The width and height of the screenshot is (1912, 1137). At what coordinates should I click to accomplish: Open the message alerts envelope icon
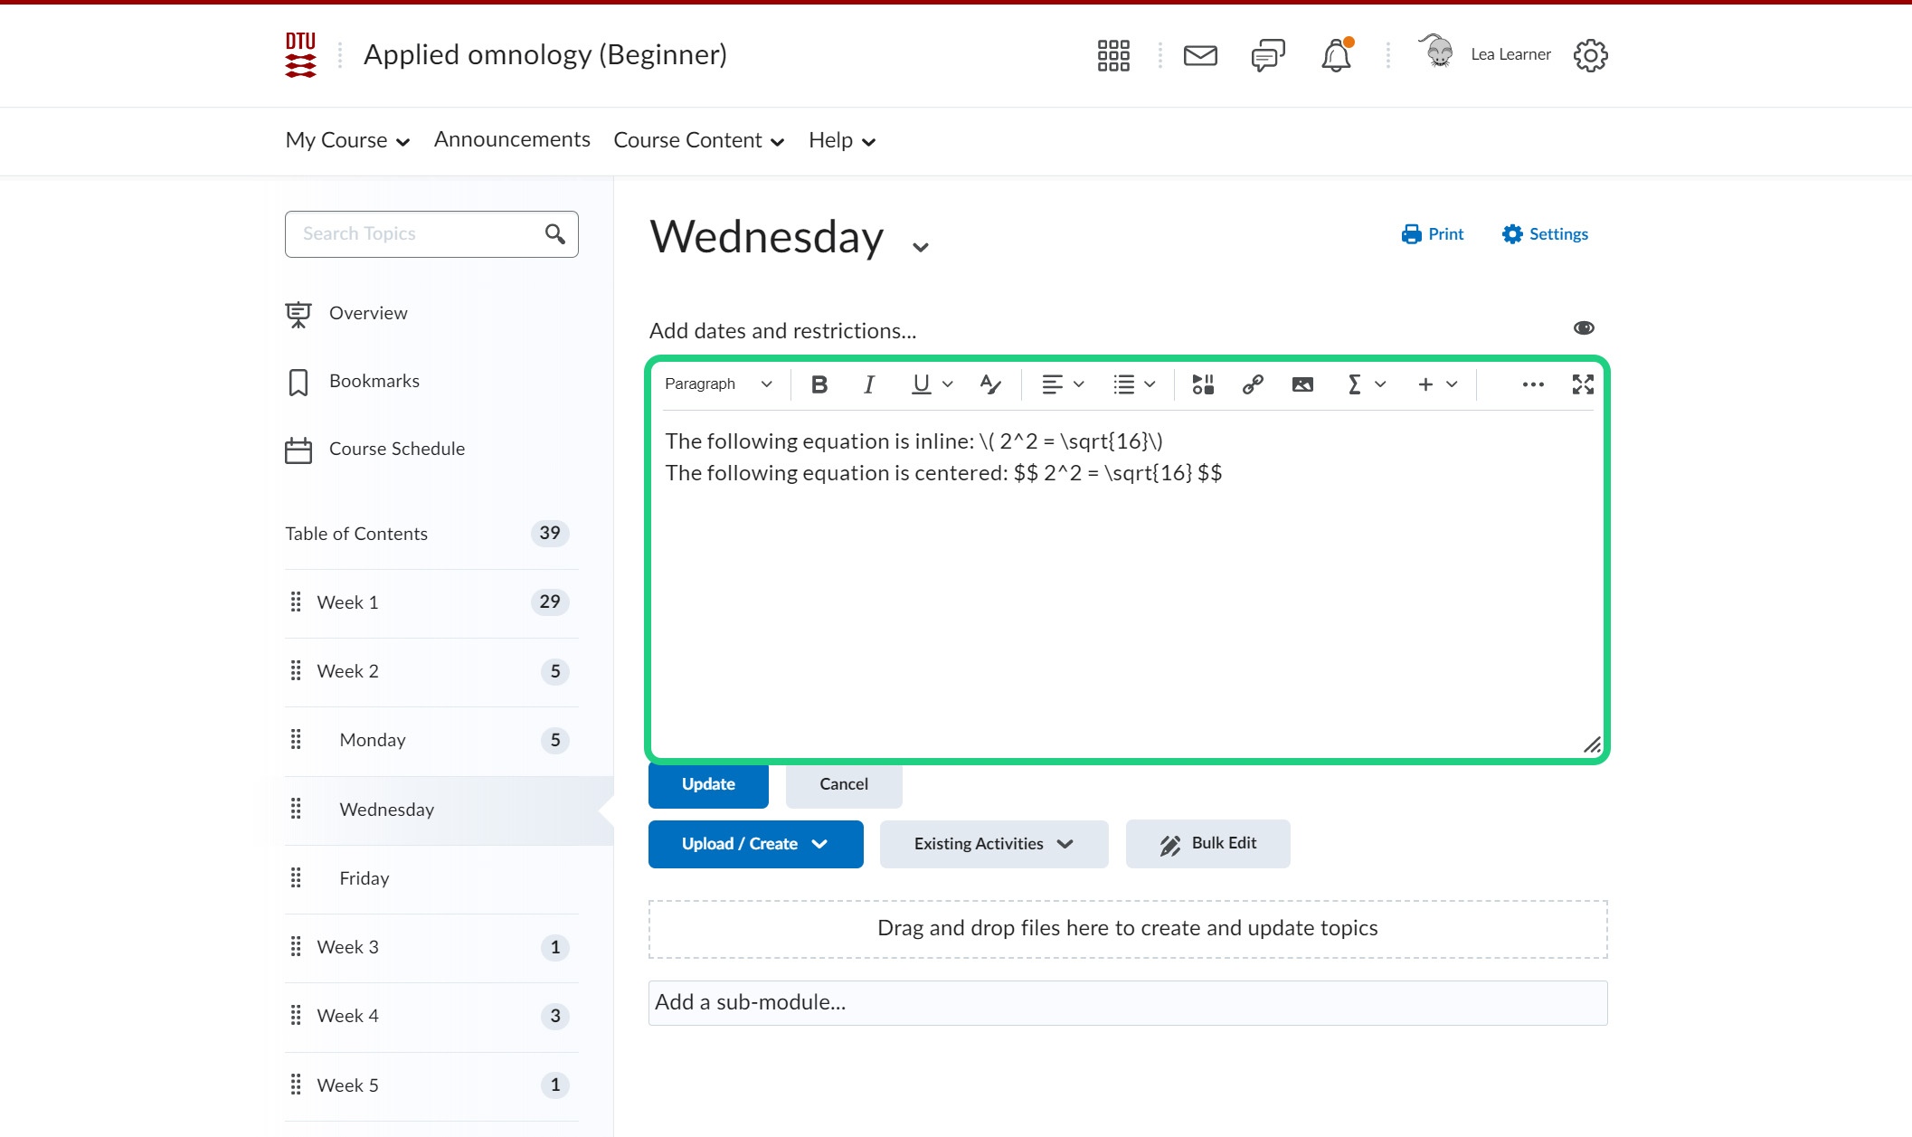point(1200,56)
